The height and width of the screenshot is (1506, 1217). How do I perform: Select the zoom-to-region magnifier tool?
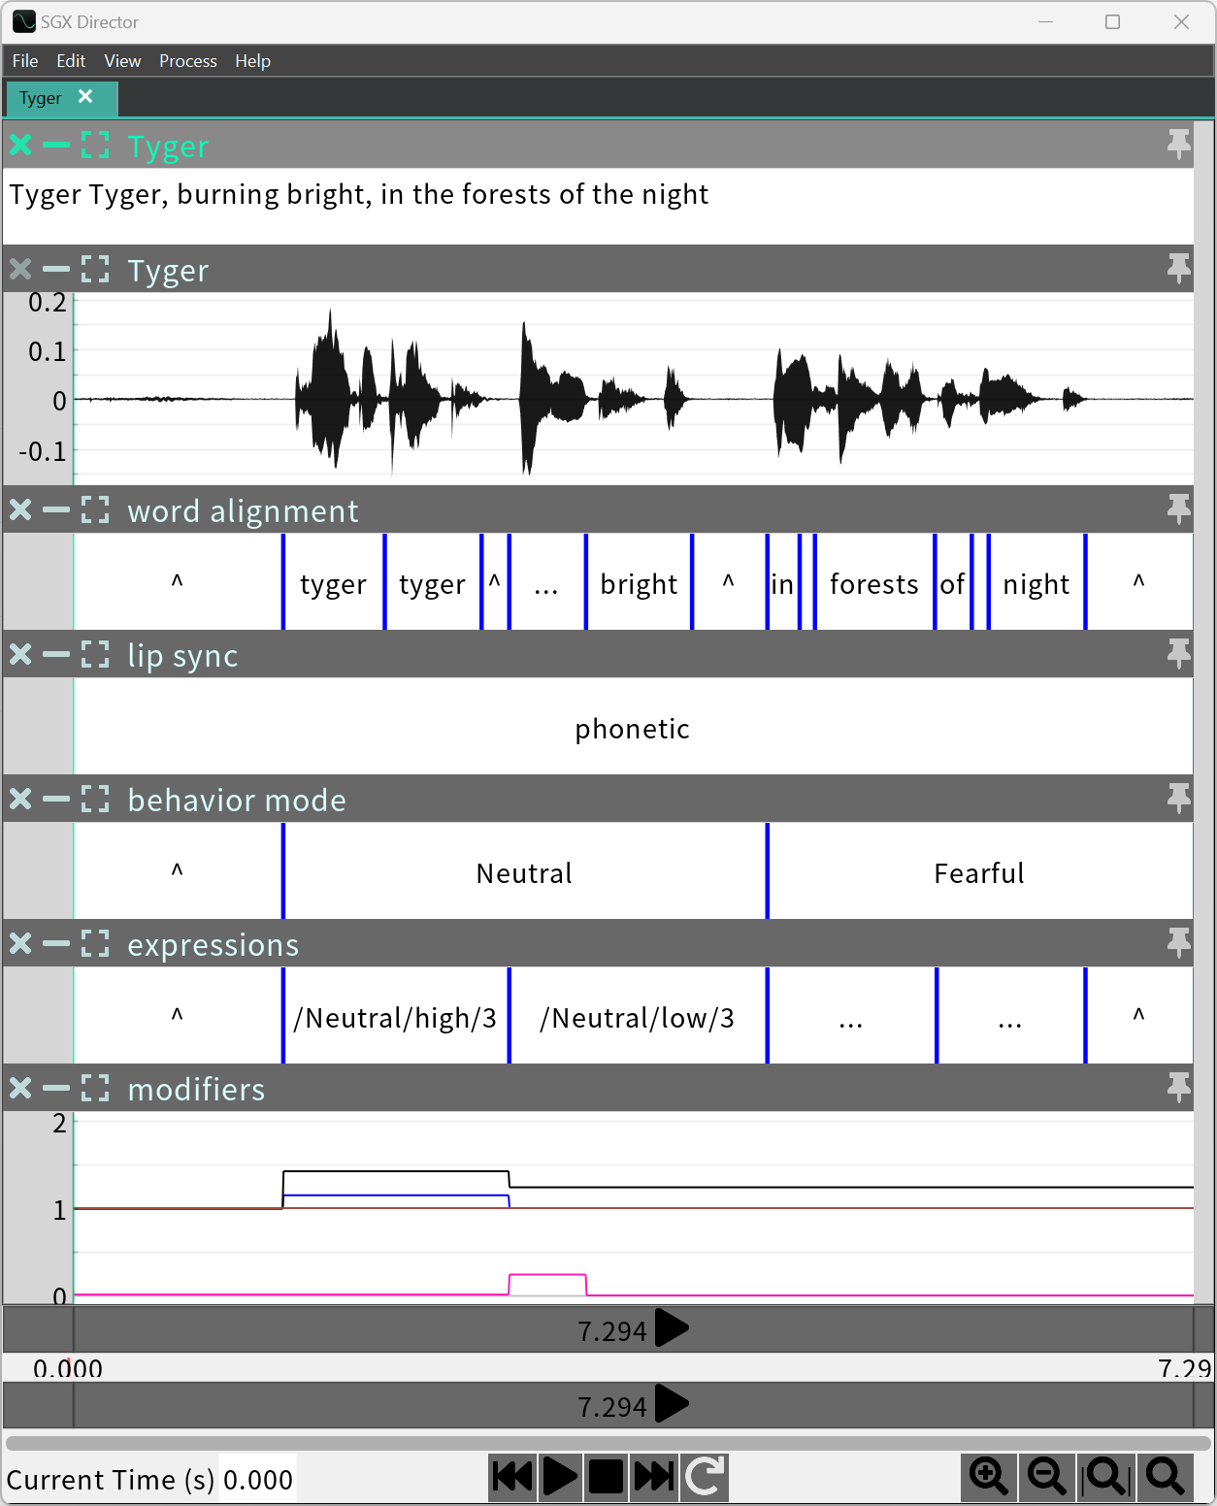[x=1106, y=1476]
